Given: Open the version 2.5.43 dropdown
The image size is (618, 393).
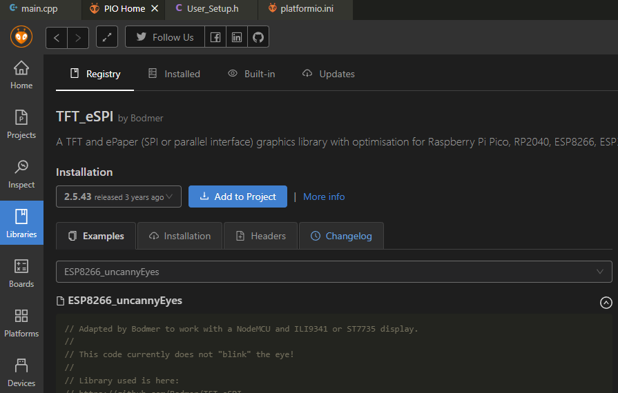Looking at the screenshot, I should (x=119, y=196).
